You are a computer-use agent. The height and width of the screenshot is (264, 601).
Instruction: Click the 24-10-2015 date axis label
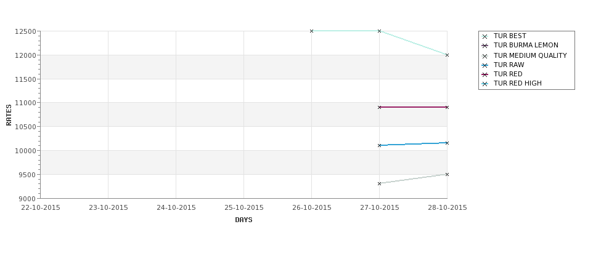coord(176,207)
